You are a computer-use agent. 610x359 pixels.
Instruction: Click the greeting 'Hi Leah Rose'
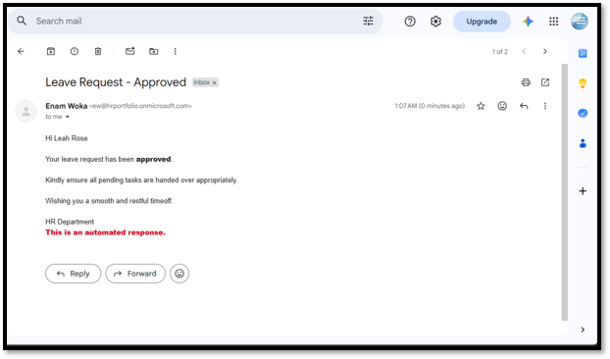click(x=67, y=138)
